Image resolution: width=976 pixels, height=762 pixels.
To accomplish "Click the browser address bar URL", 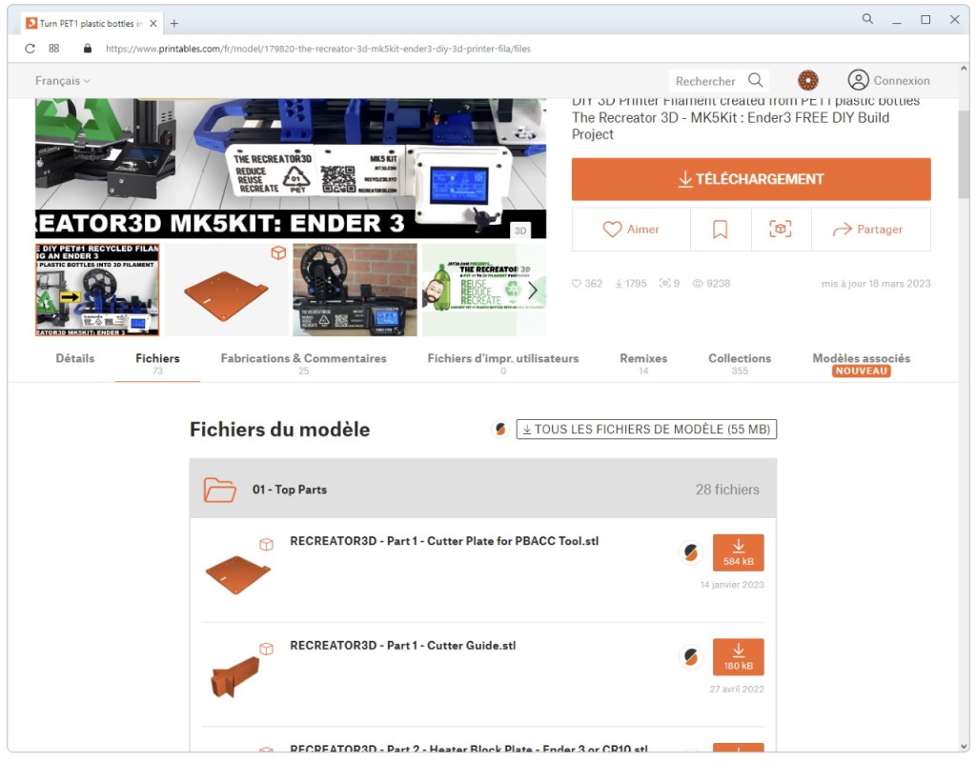I will (x=317, y=49).
